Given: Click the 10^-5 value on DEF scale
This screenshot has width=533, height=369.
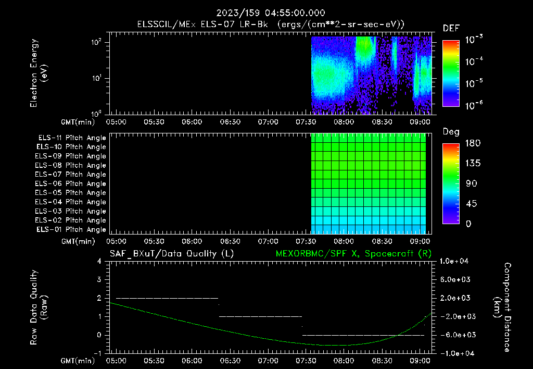Looking at the screenshot, I should 474,83.
